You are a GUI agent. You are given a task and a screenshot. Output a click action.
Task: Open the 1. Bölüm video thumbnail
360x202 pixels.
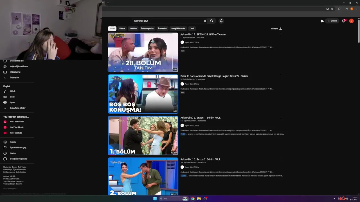[x=143, y=136]
